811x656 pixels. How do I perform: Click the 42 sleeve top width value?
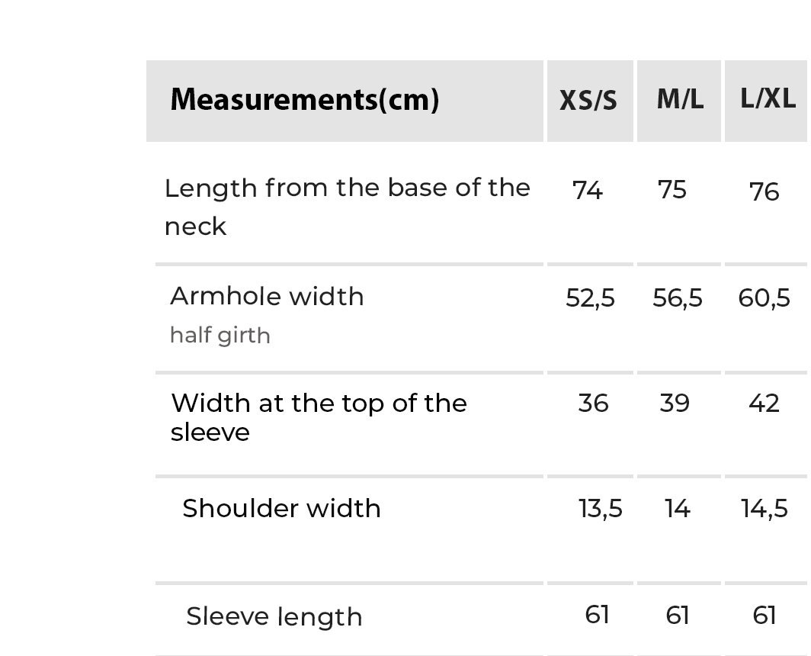coord(764,403)
